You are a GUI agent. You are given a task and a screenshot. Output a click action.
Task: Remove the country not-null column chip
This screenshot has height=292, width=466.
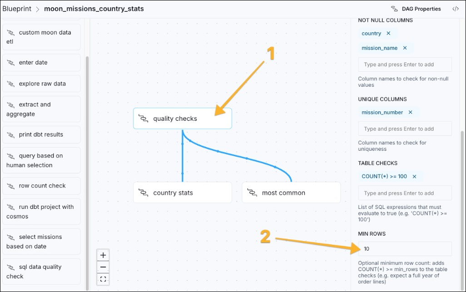point(388,33)
